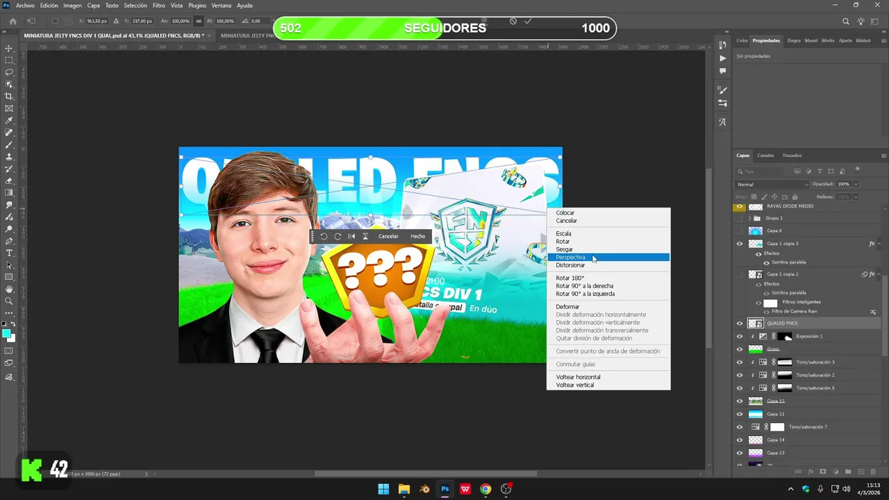The image size is (889, 500).
Task: Expand the Grupo 1 folder
Action: click(749, 218)
